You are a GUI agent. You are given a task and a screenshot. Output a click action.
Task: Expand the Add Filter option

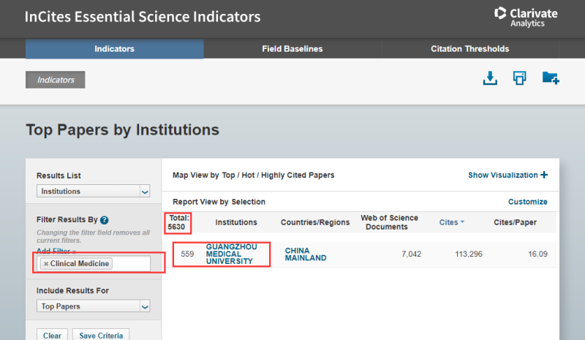click(x=56, y=251)
